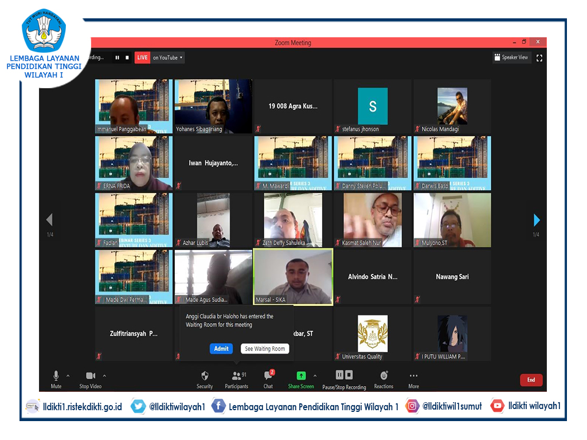Select Azhar Lubis video tile
The height and width of the screenshot is (440, 587).
tap(213, 220)
